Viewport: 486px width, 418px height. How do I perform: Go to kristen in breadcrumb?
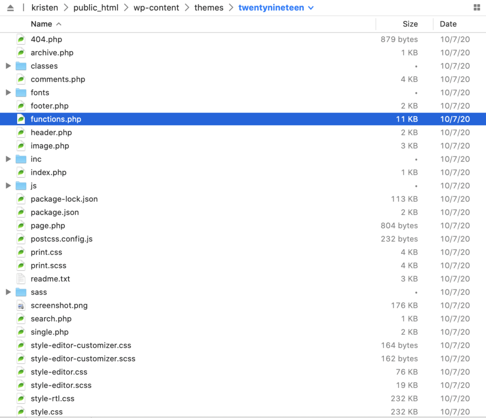coord(45,8)
